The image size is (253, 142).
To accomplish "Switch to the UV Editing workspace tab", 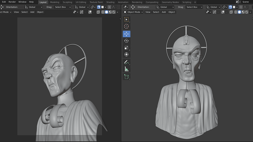I will [x=81, y=2].
